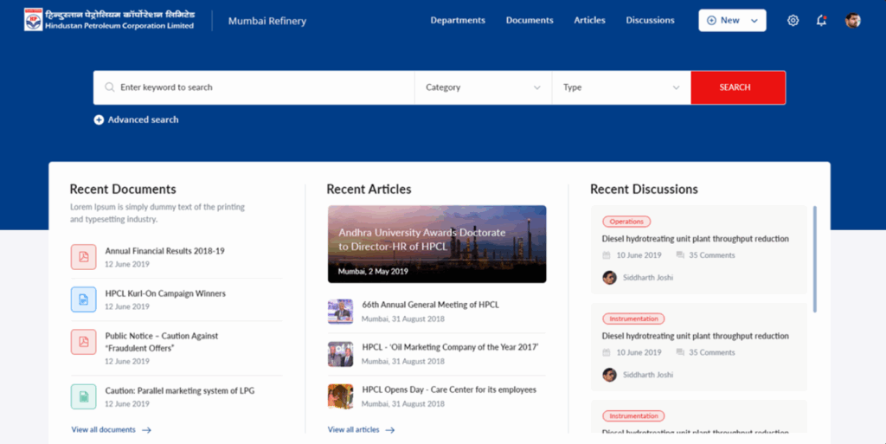Click Siddharth Joshi avatar in second discussion card
Image resolution: width=886 pixels, height=444 pixels.
click(609, 375)
